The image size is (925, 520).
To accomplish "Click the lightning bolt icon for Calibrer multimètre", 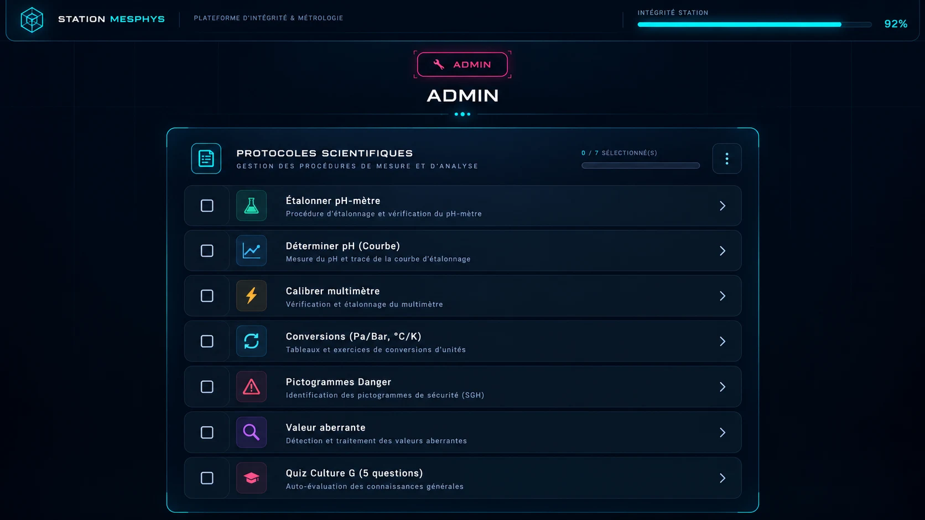I will coord(251,296).
